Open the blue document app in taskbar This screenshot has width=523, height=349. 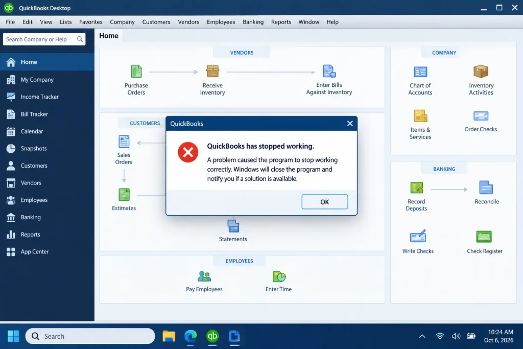[x=234, y=336]
